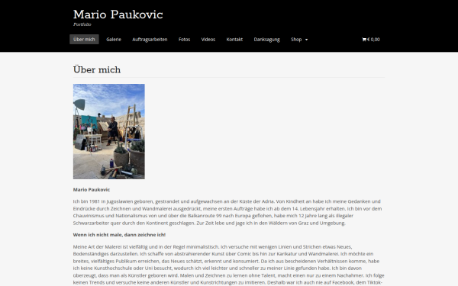Click the Portfolio tagline under the title
The image size is (458, 286).
pyautogui.click(x=82, y=24)
